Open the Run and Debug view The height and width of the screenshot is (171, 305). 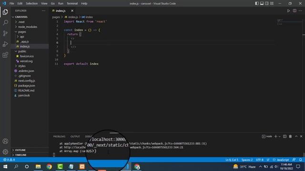(5, 44)
